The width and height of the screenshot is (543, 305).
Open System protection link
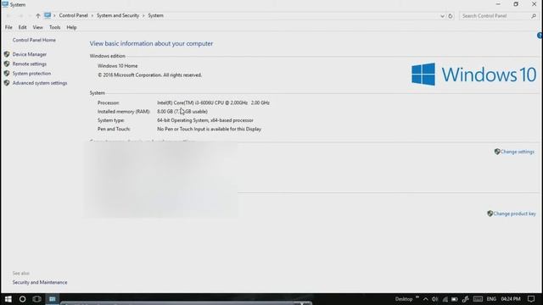click(x=31, y=74)
